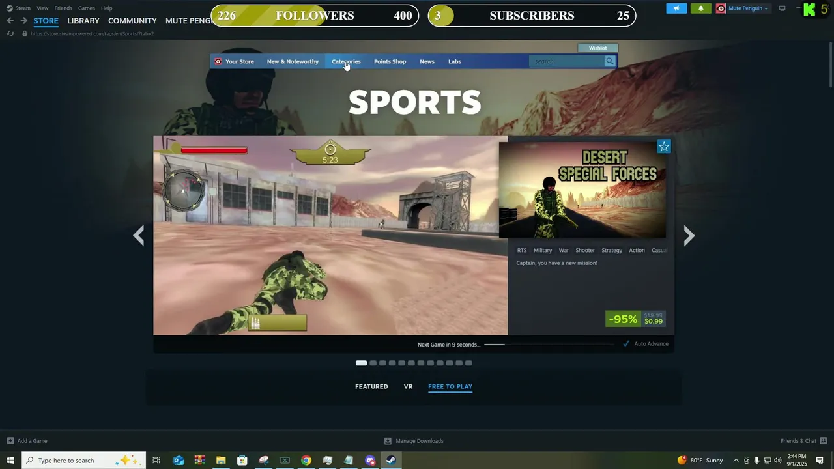Screen dimensions: 834x469
Task: Click the War tag
Action: 564,250
